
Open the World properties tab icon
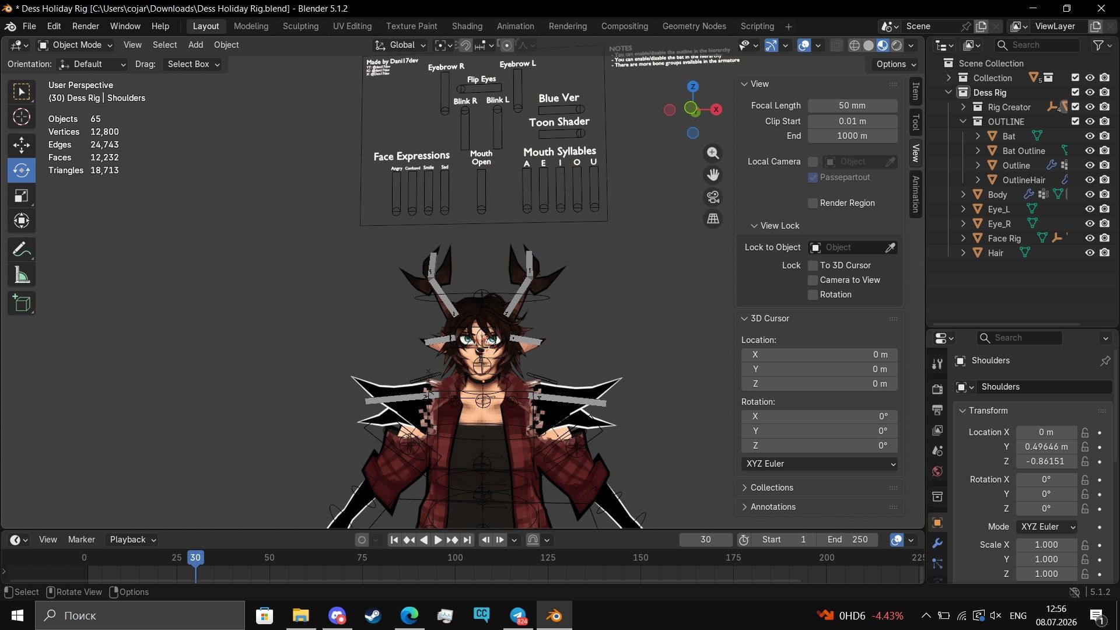point(937,471)
